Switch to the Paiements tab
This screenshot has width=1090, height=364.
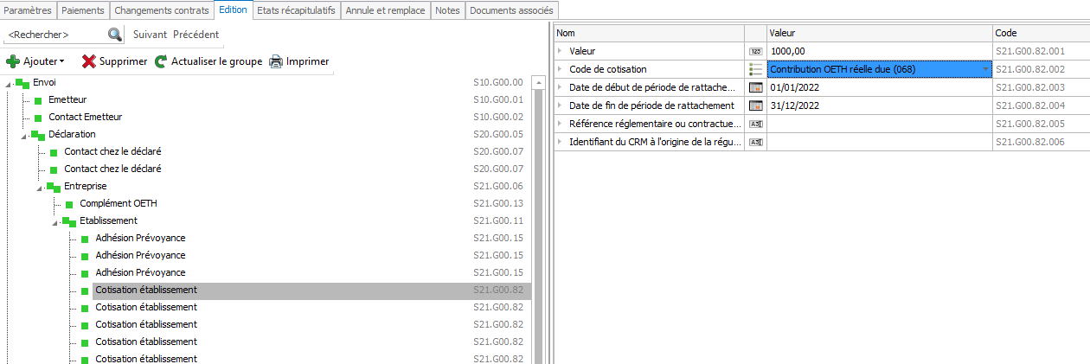tap(83, 10)
